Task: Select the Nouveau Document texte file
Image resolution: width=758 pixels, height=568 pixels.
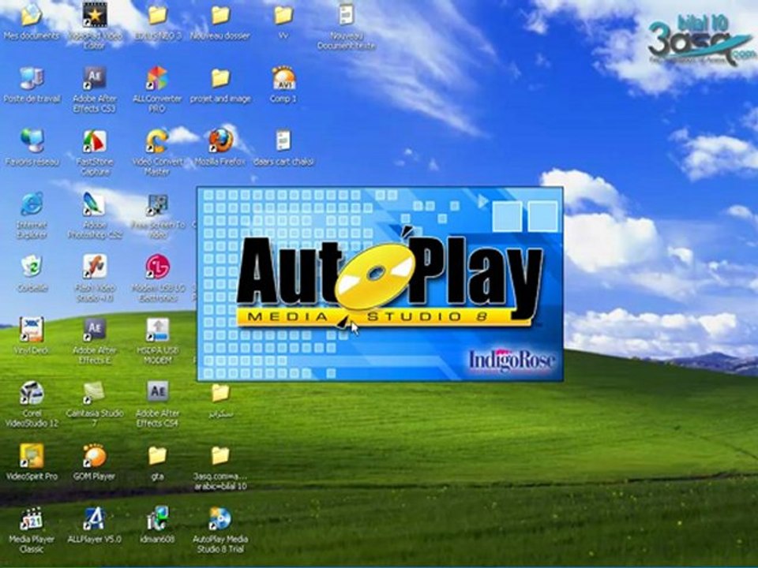Action: (x=346, y=14)
